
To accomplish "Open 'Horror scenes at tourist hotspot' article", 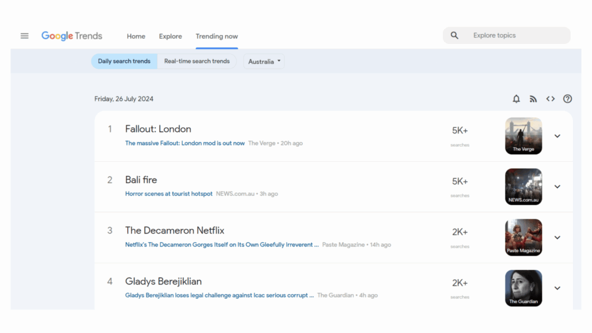I will pos(169,194).
